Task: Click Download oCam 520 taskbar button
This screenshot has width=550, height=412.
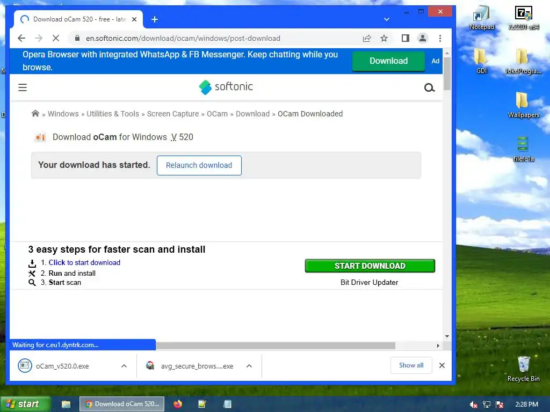Action: pos(122,404)
